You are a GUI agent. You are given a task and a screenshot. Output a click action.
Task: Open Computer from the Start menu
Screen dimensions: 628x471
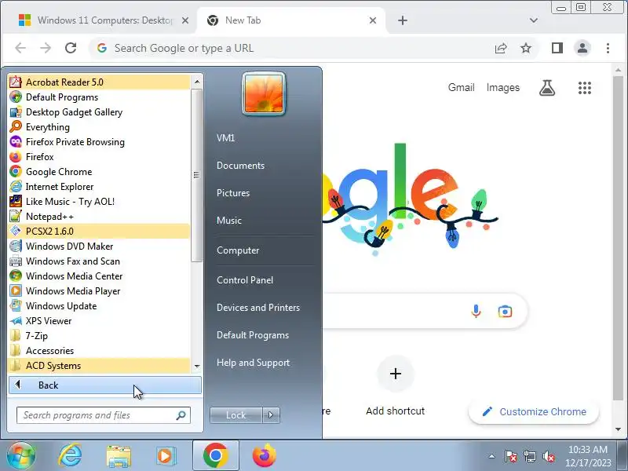(x=238, y=250)
